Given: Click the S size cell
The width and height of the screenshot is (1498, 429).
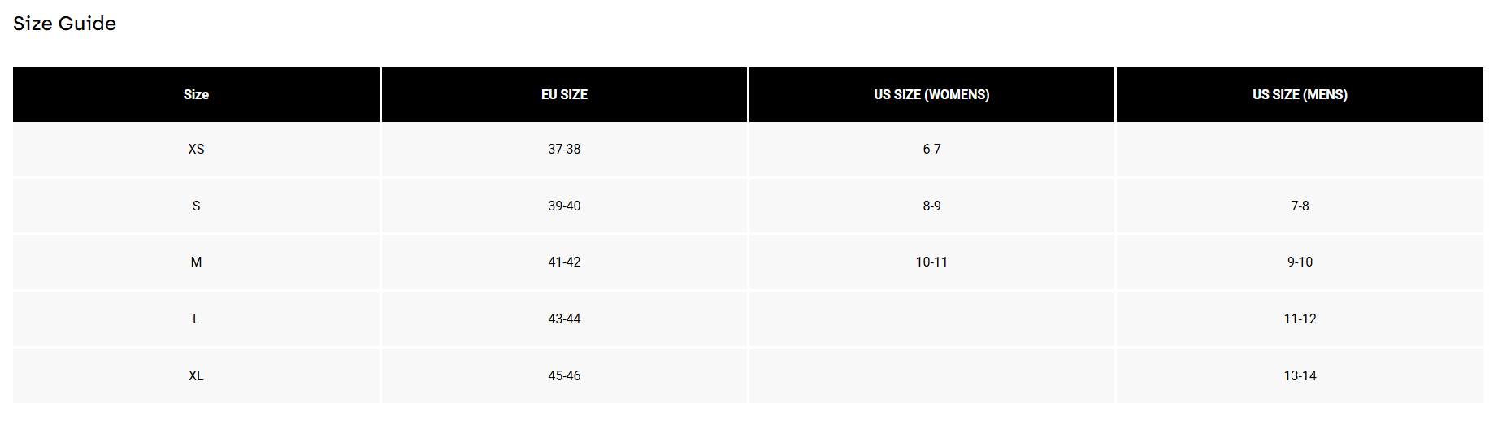Looking at the screenshot, I should pyautogui.click(x=196, y=206).
